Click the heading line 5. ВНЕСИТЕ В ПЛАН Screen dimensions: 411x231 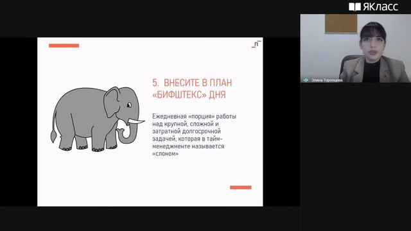coord(192,83)
